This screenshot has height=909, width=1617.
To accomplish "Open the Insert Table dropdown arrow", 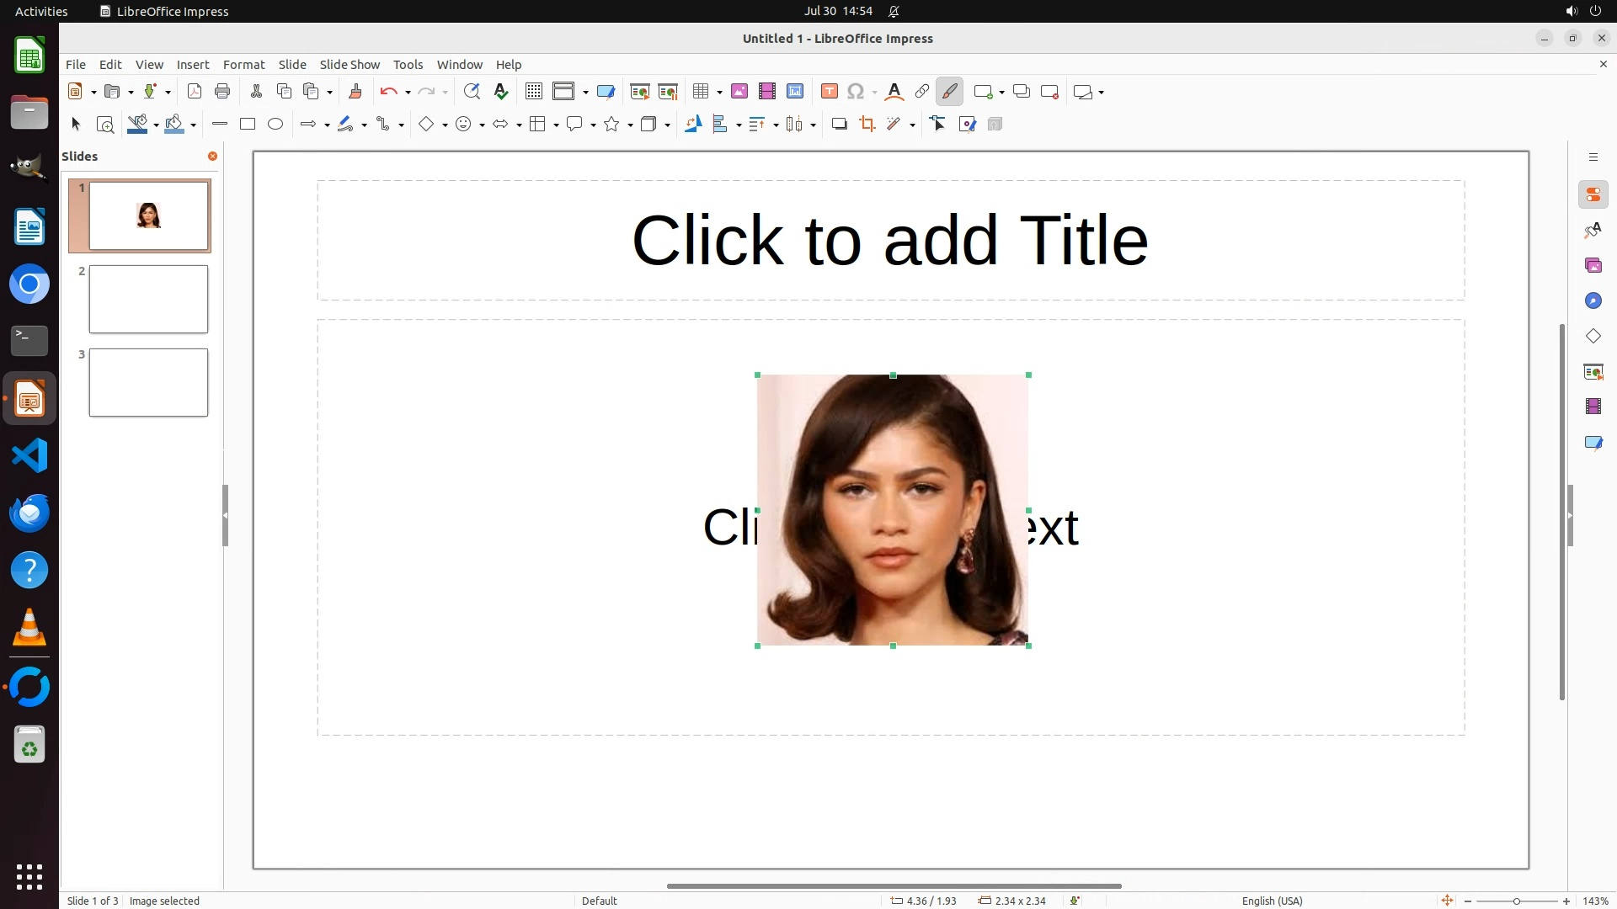I will (x=719, y=93).
